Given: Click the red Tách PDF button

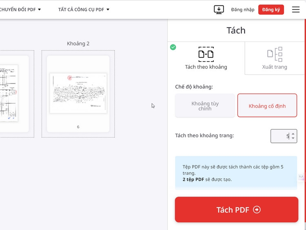Looking at the screenshot, I should click(237, 210).
